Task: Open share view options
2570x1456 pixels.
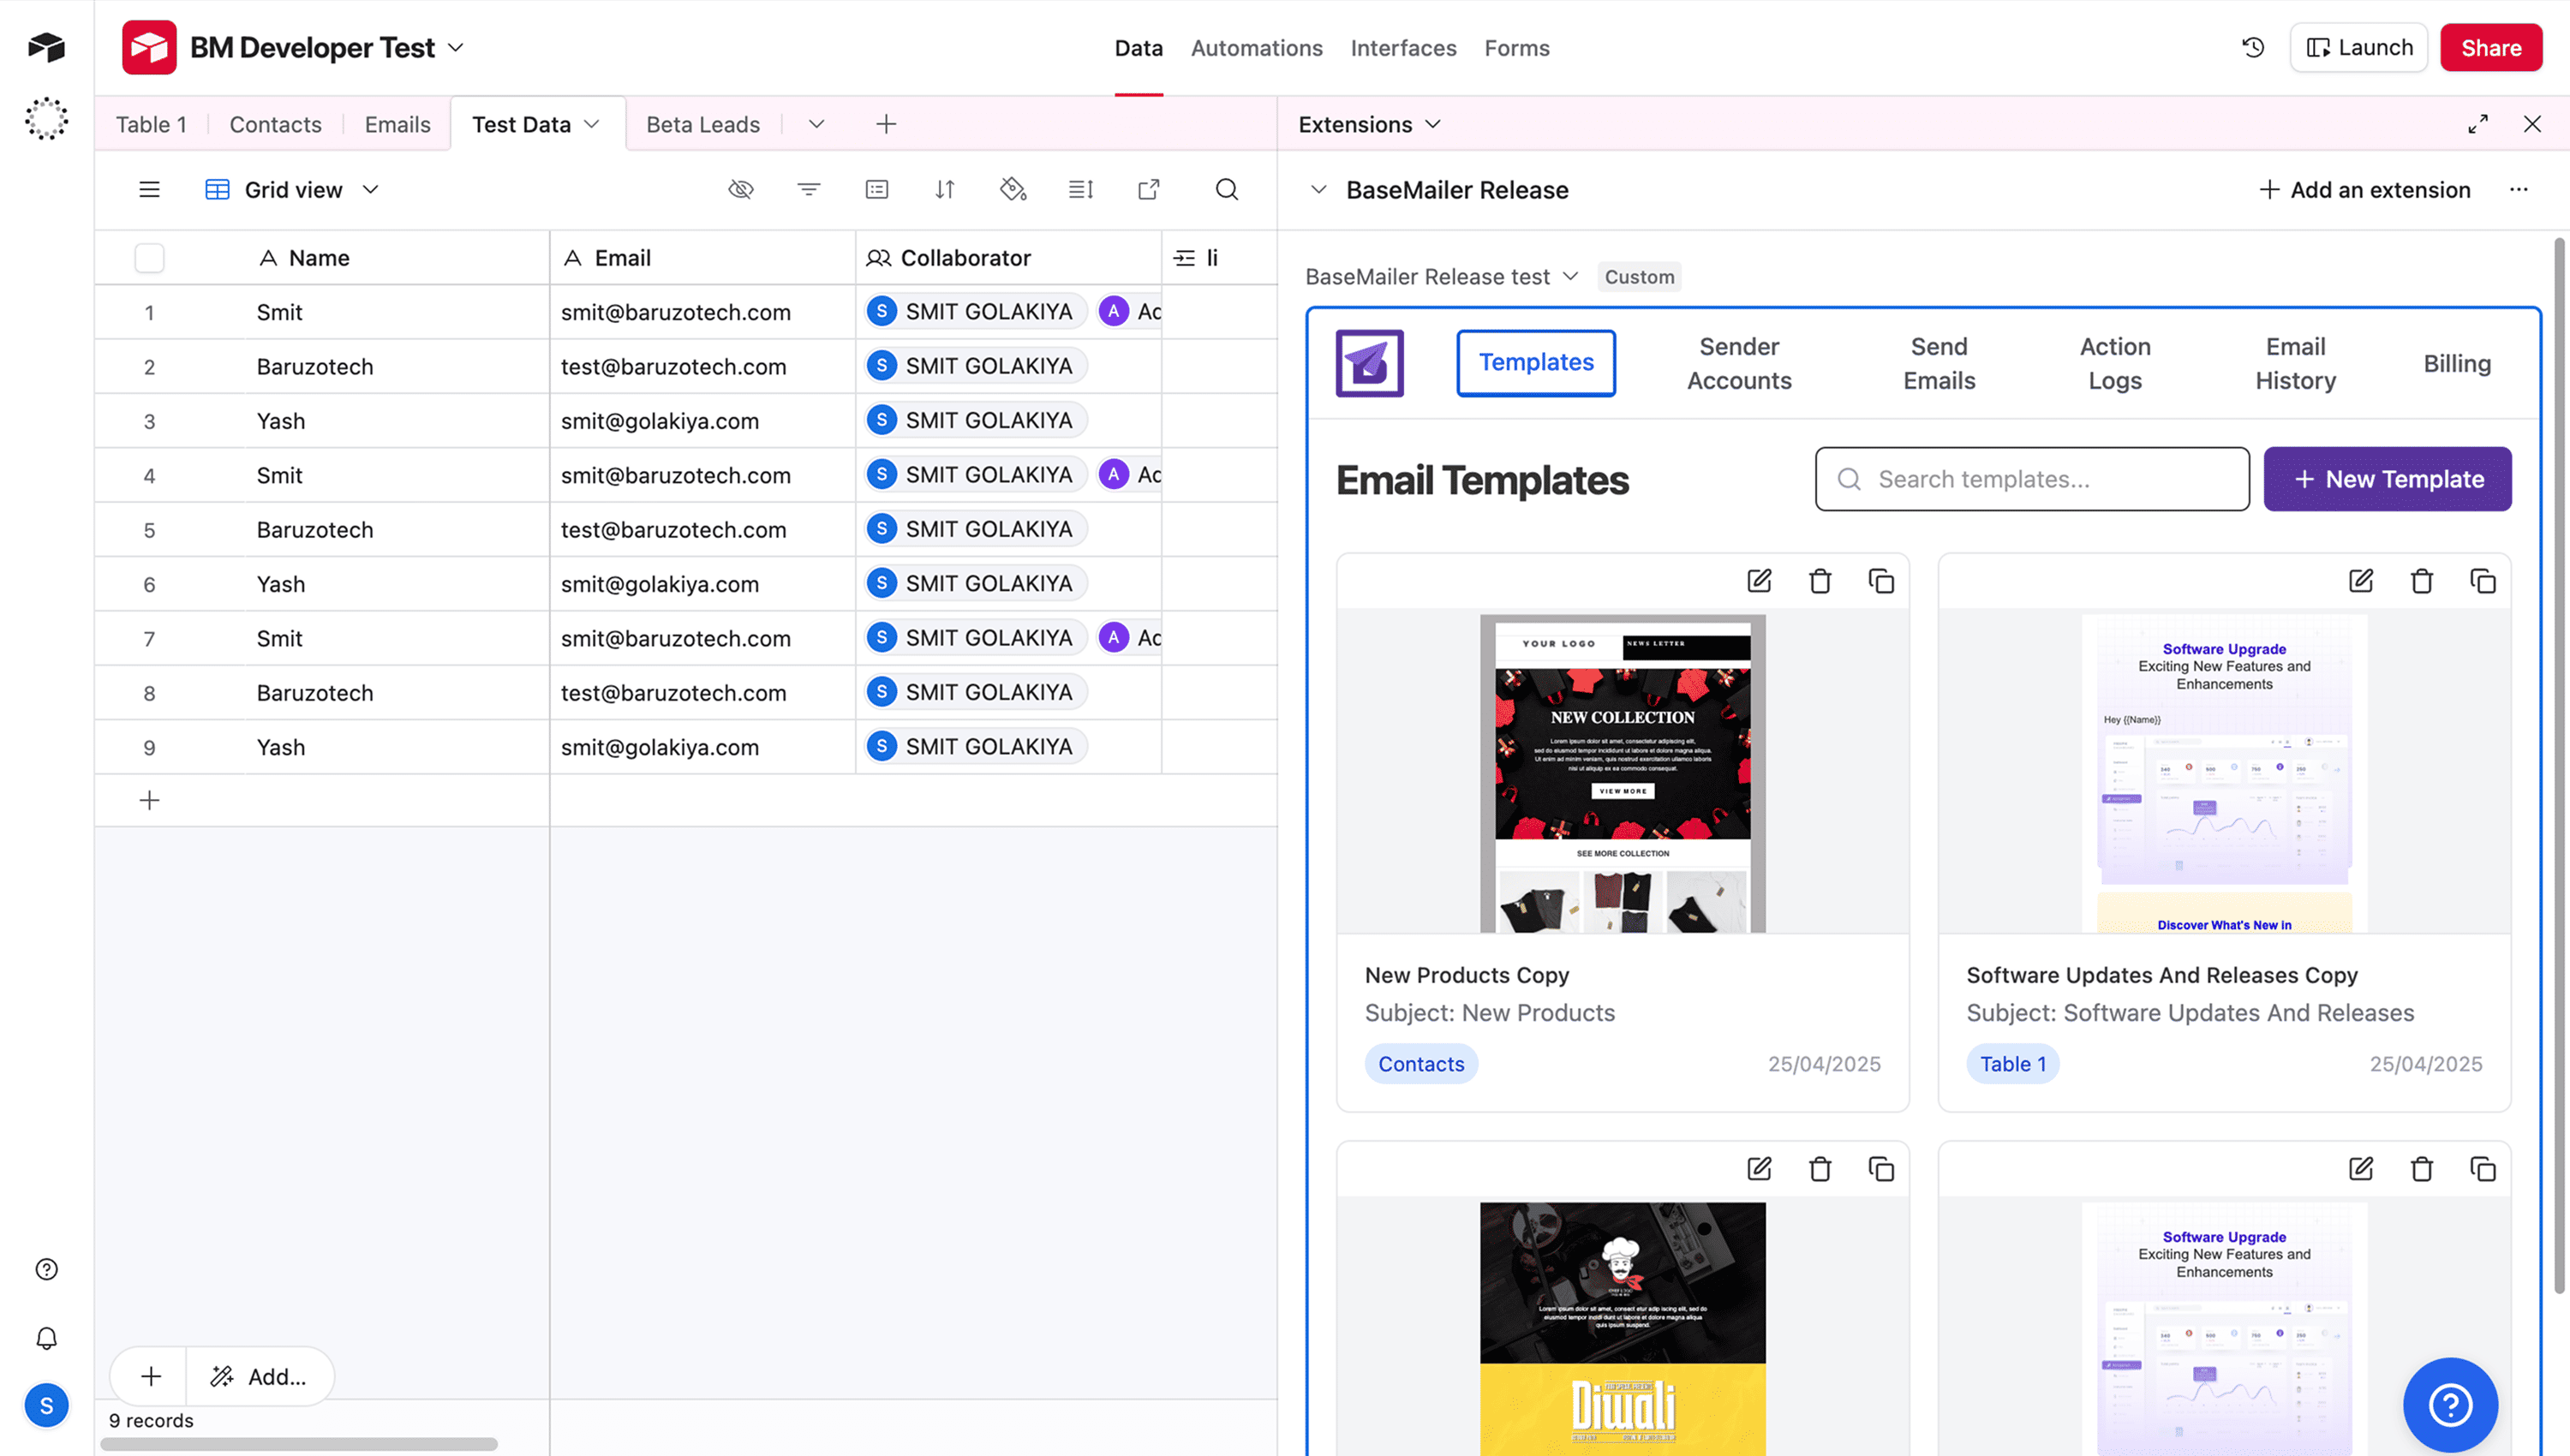Action: coord(1148,189)
